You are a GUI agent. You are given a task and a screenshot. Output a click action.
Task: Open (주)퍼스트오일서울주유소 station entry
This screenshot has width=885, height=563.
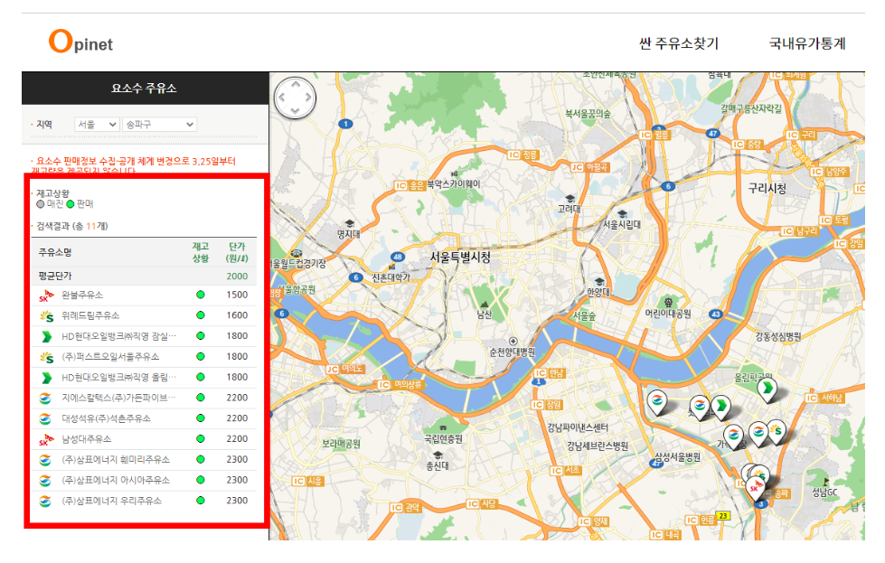[x=110, y=357]
